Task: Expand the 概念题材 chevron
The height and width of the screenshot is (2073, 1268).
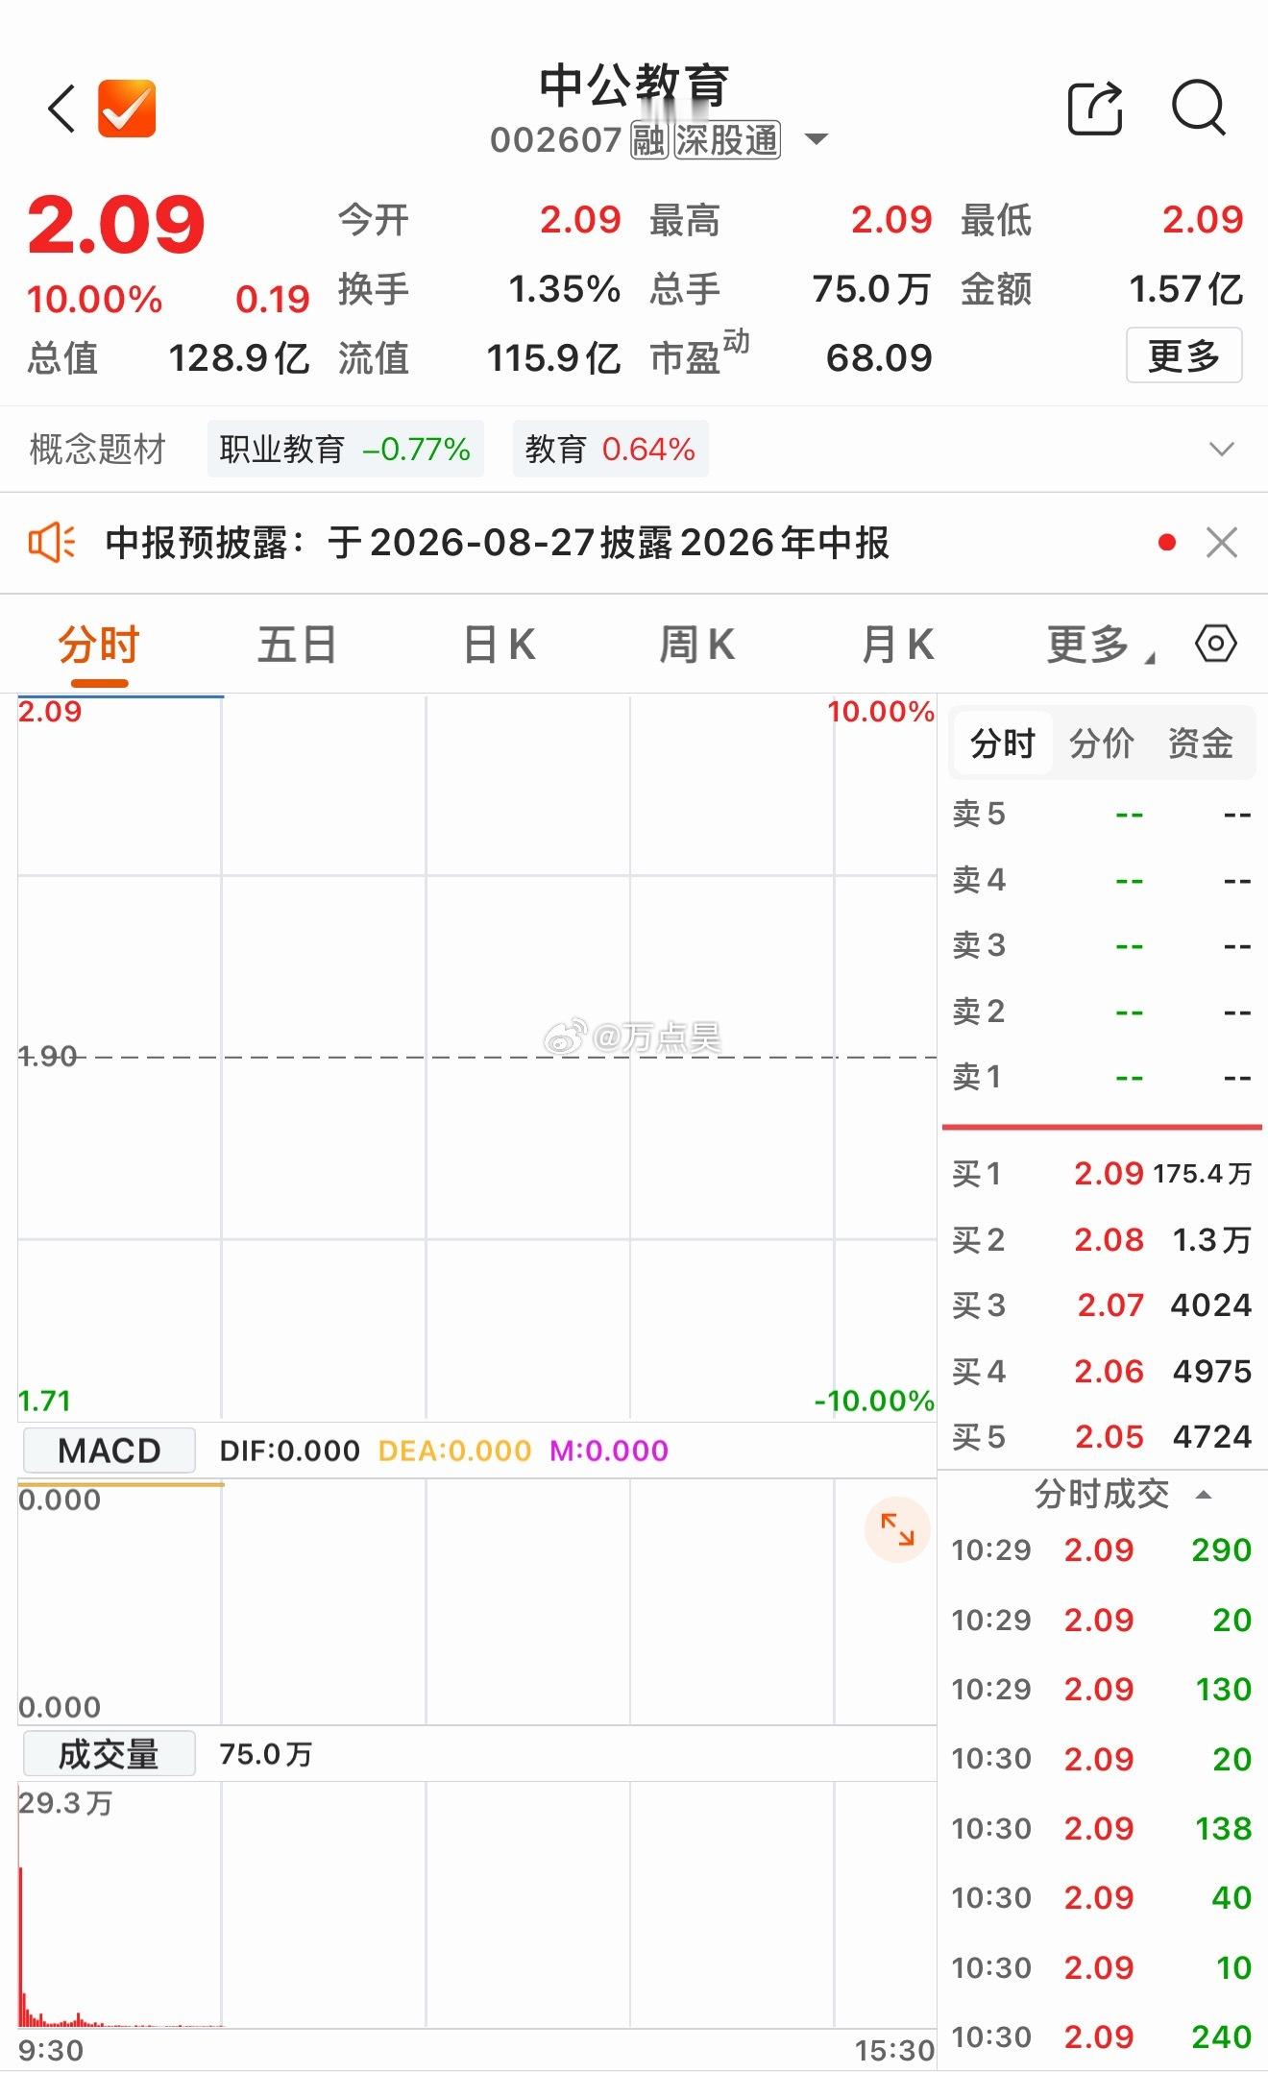Action: (1221, 449)
